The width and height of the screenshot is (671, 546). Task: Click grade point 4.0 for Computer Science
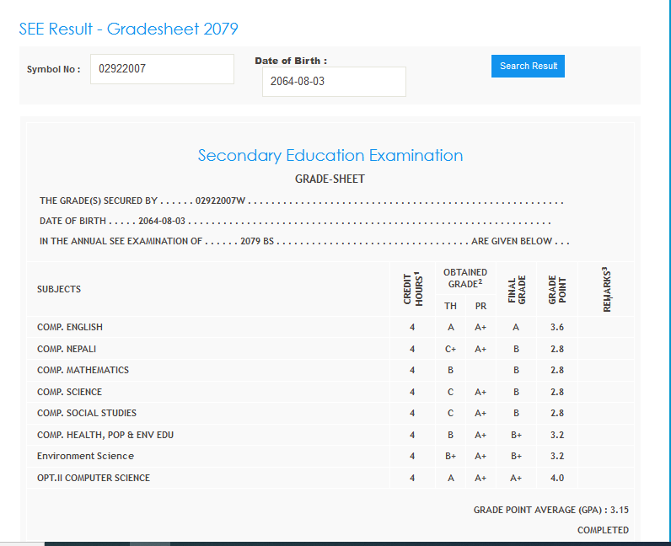[x=557, y=478]
